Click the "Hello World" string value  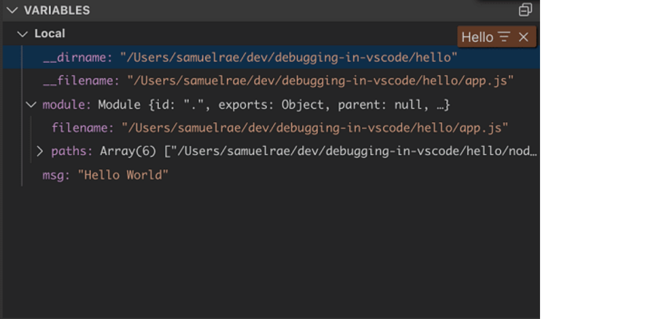click(123, 175)
